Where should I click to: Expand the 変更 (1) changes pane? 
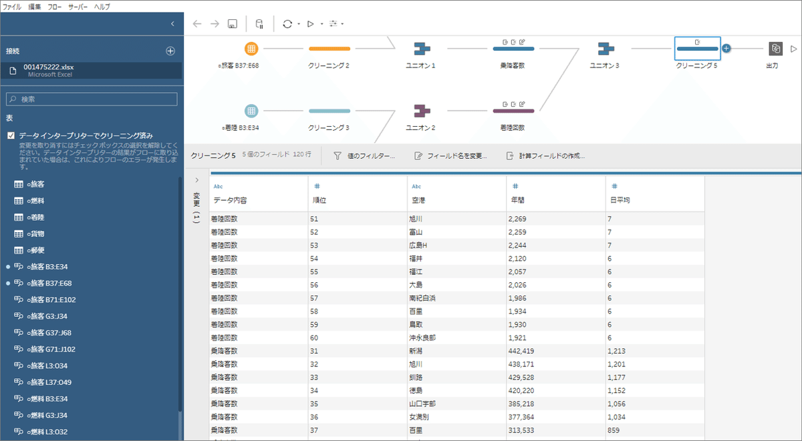click(196, 180)
